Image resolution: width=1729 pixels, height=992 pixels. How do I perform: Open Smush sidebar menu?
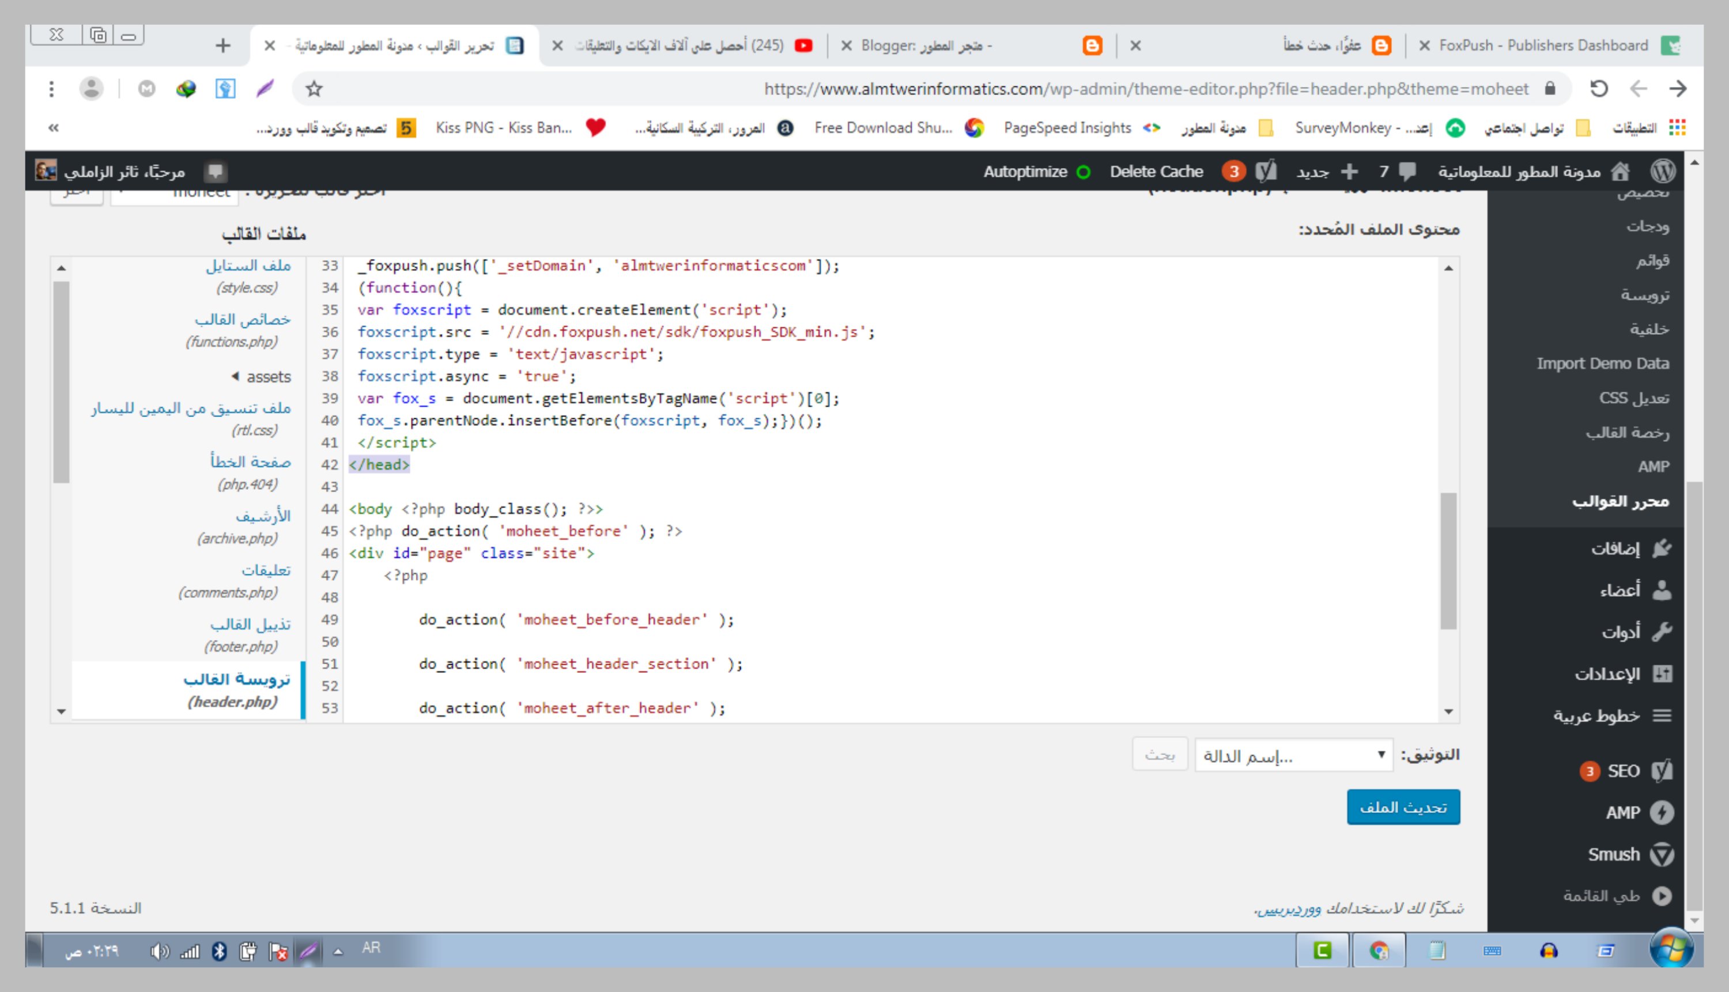tap(1630, 854)
